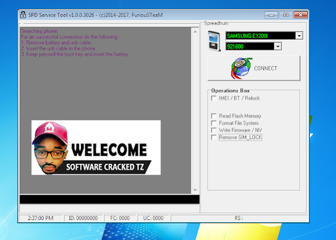Click the UC: 0000 status entry
Image resolution: width=336 pixels, height=240 pixels.
(153, 218)
